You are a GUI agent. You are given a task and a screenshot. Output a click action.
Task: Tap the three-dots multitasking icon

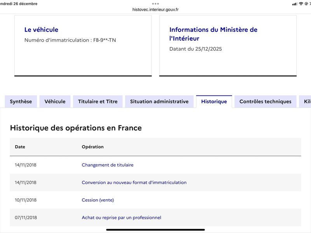[155, 4]
